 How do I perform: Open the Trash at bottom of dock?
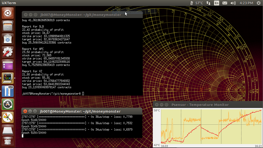(x=7, y=142)
